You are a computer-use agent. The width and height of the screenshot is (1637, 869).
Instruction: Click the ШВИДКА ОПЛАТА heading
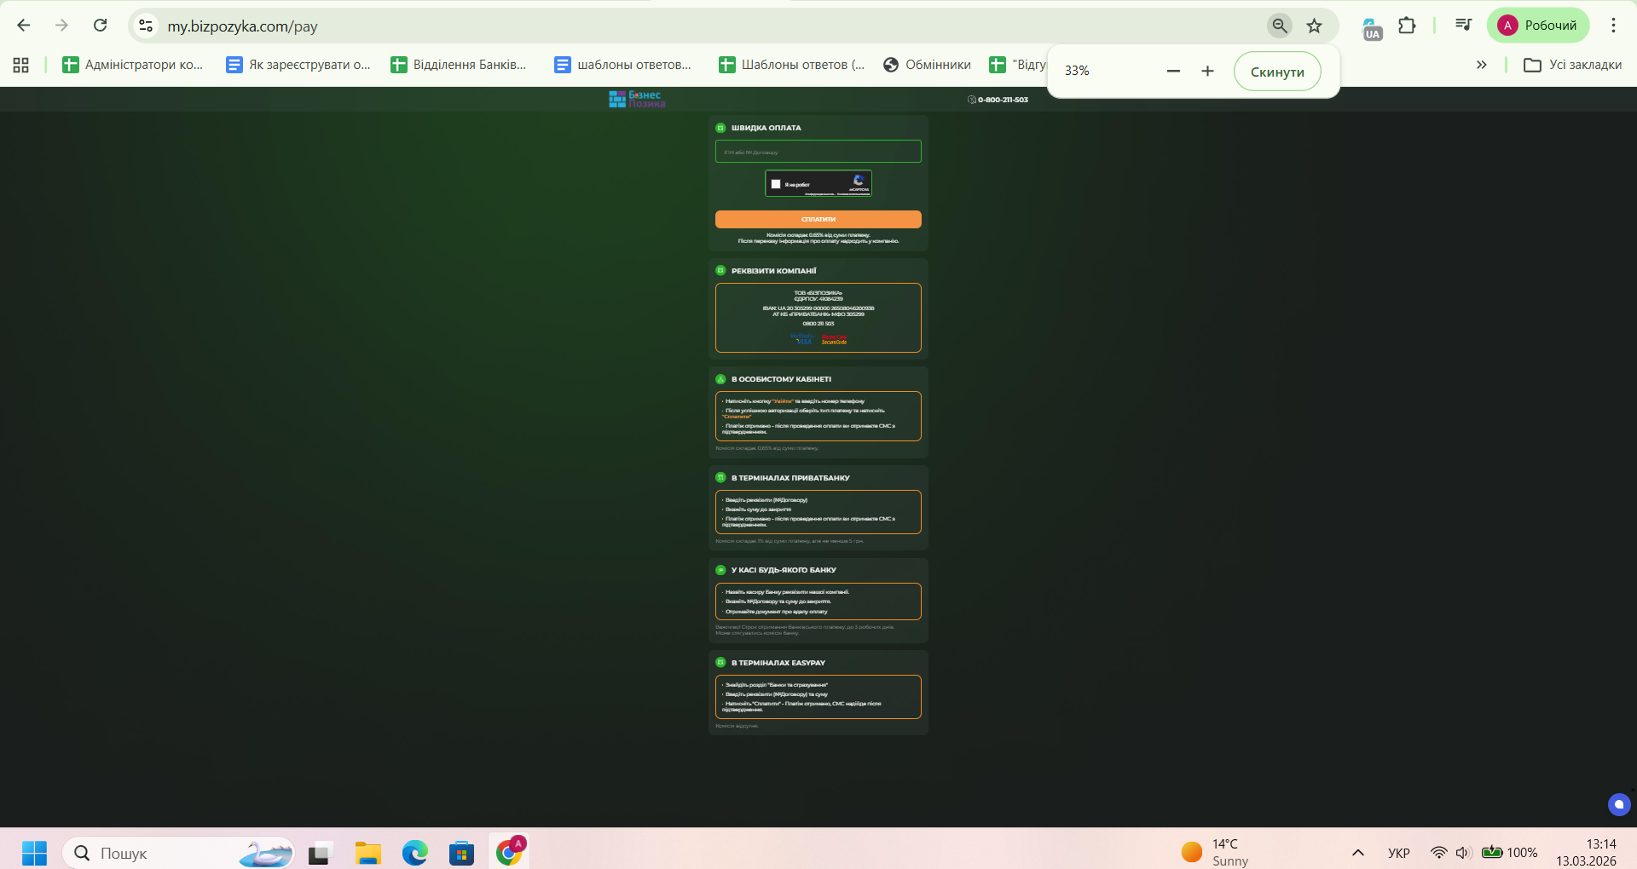pos(766,128)
